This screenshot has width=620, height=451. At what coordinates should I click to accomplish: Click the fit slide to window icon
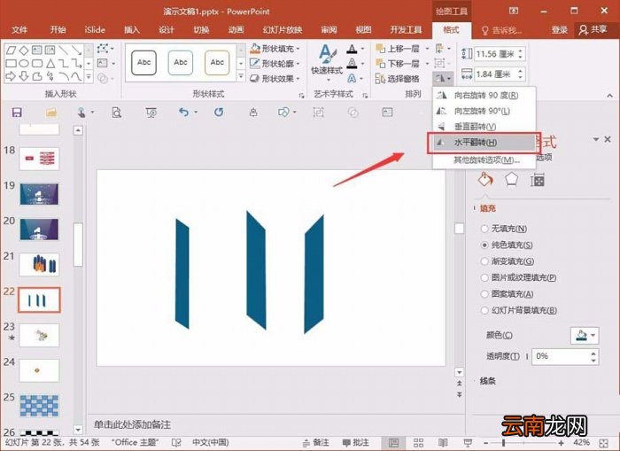604,443
